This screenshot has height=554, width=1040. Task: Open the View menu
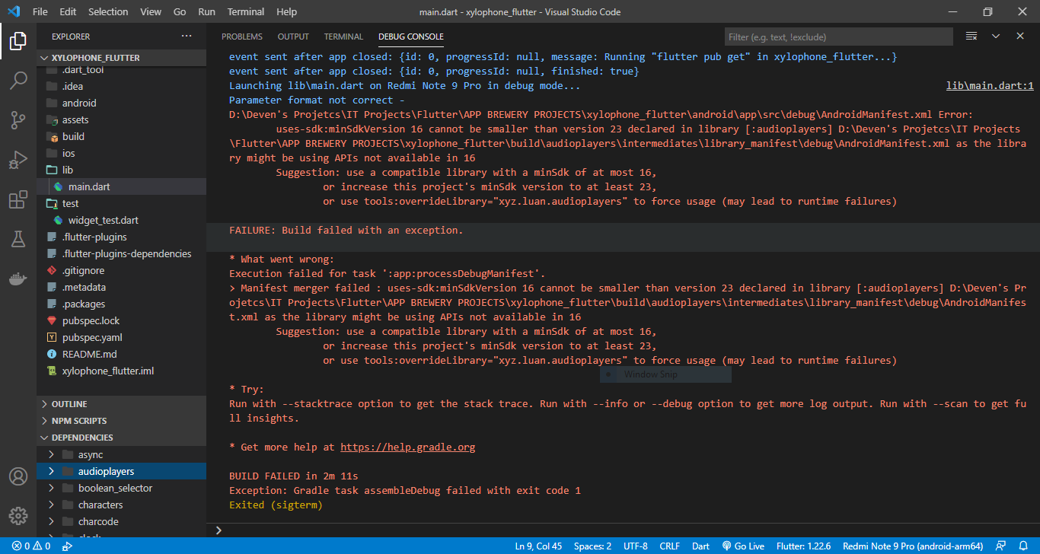coord(151,11)
